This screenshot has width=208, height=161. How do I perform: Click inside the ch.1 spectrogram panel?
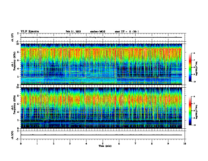[101, 64]
